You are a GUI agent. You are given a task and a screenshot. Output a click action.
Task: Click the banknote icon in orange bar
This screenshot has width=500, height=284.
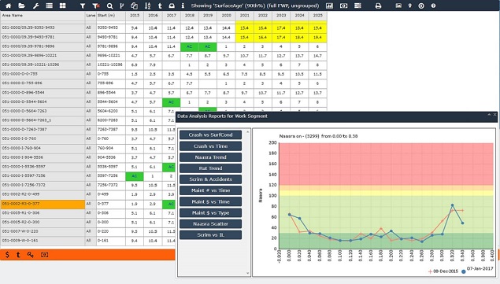tap(45, 255)
